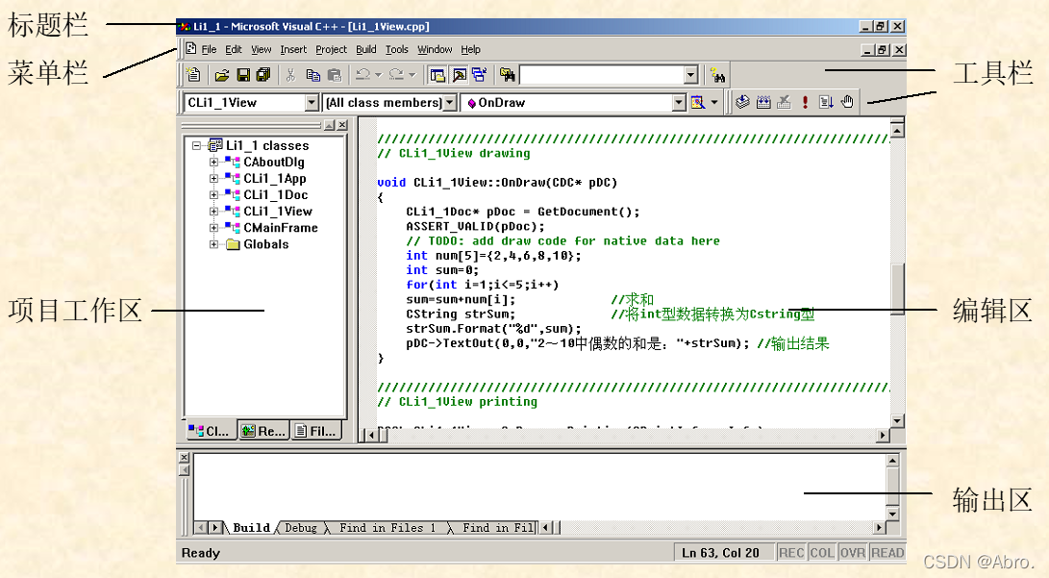Click the Save All icon
The image size is (1049, 578).
point(263,75)
